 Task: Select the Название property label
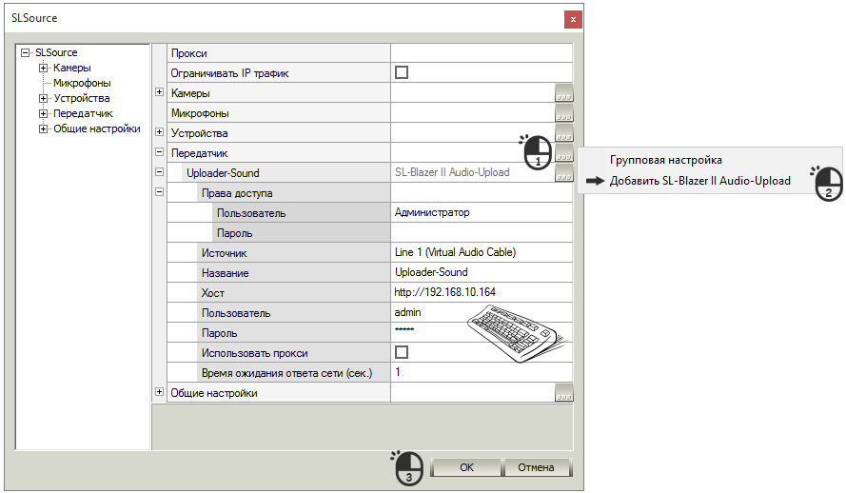(225, 273)
